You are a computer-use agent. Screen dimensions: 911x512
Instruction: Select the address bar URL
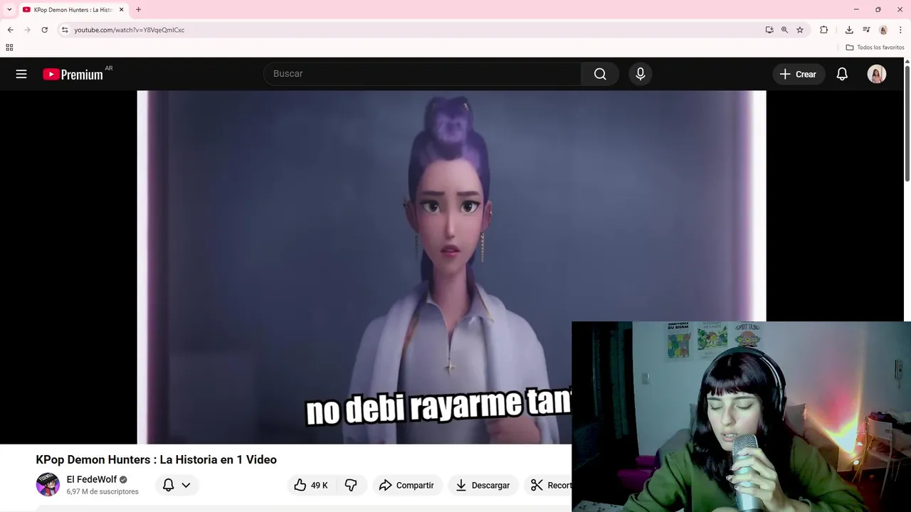(130, 30)
